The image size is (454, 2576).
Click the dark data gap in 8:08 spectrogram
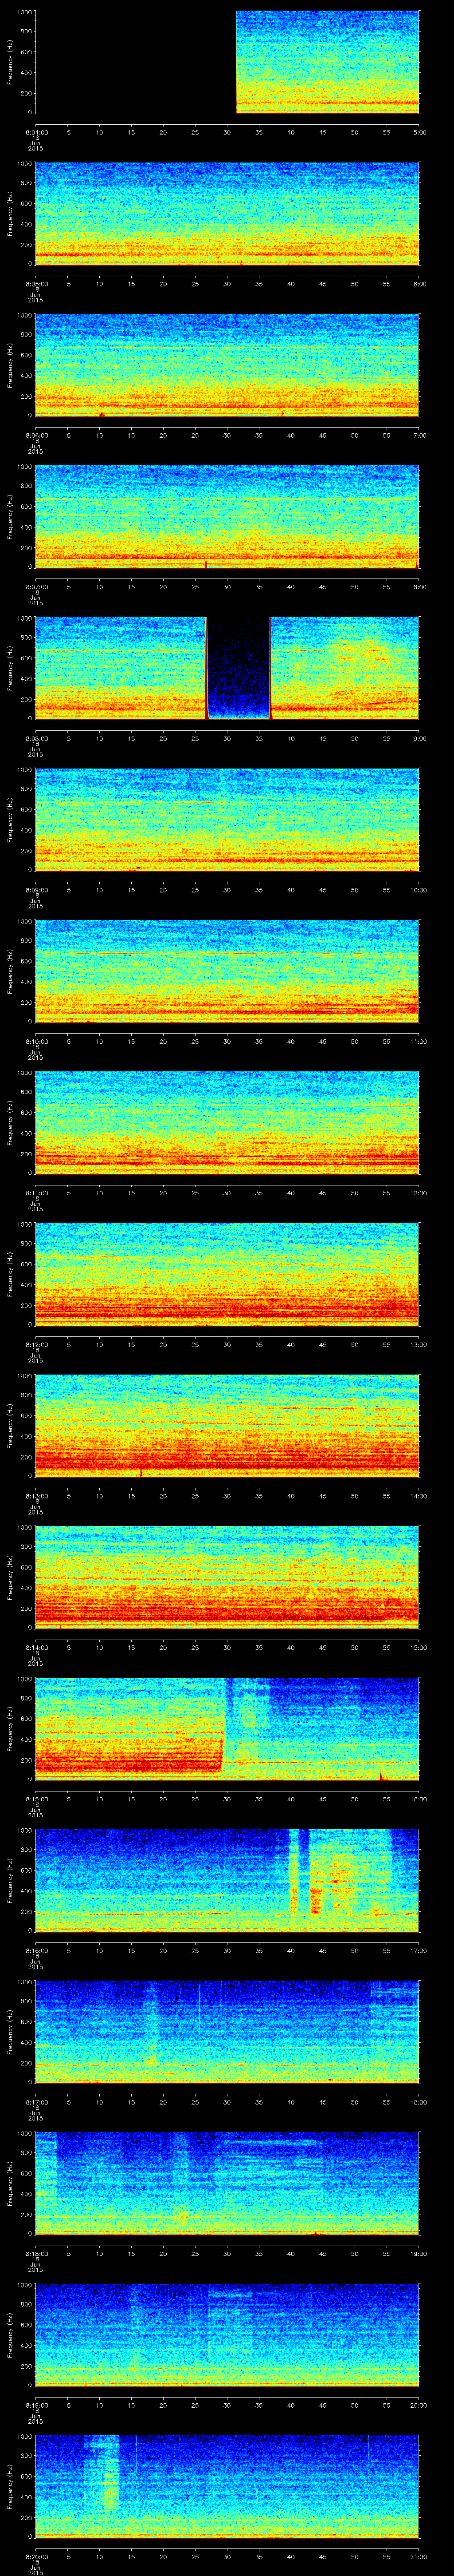[239, 668]
